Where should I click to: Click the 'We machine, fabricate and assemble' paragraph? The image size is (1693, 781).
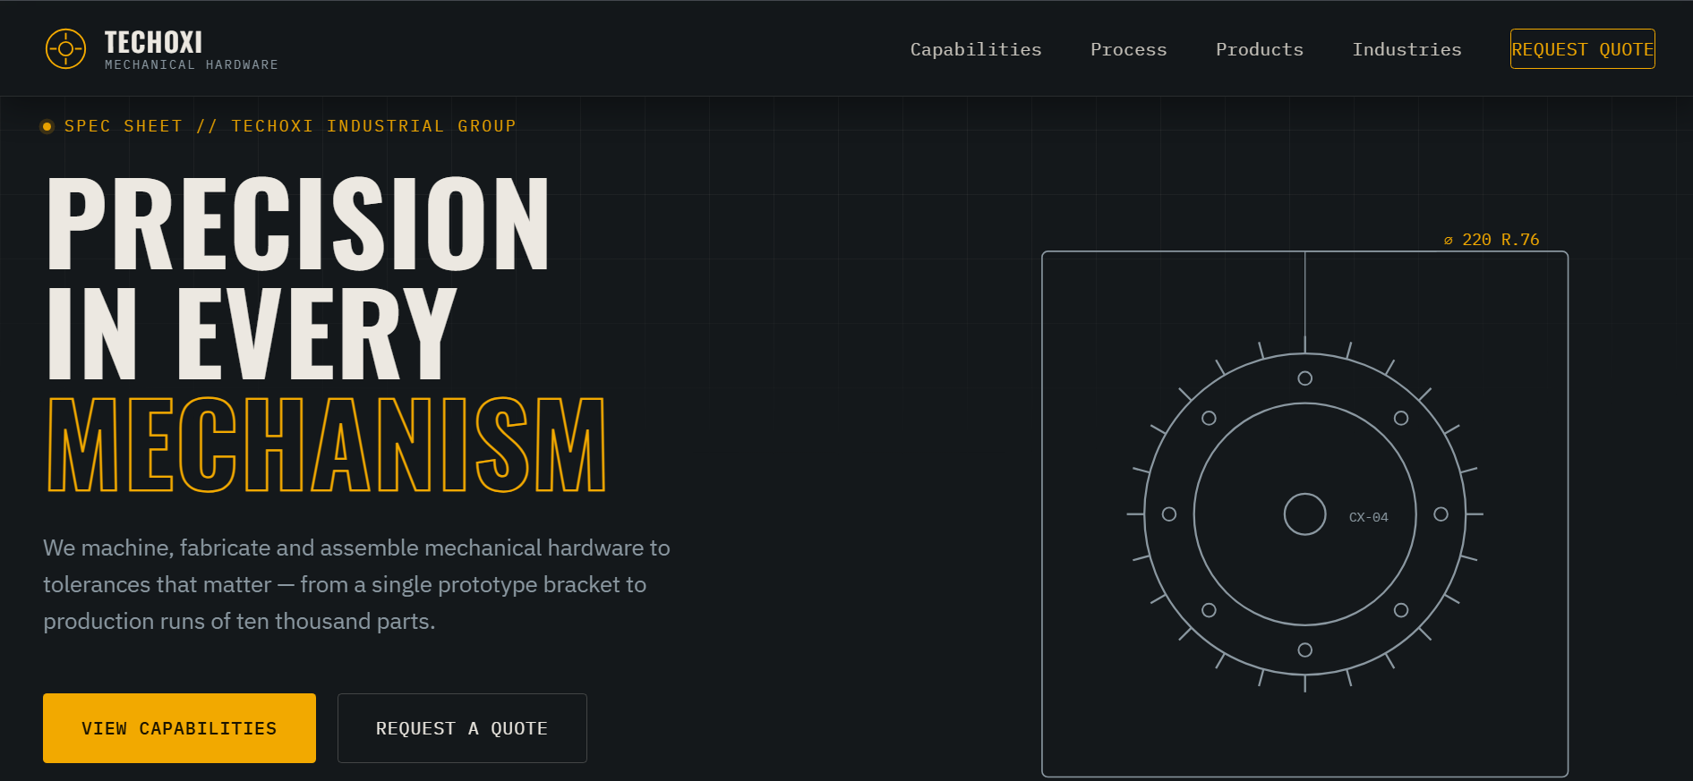(x=356, y=584)
